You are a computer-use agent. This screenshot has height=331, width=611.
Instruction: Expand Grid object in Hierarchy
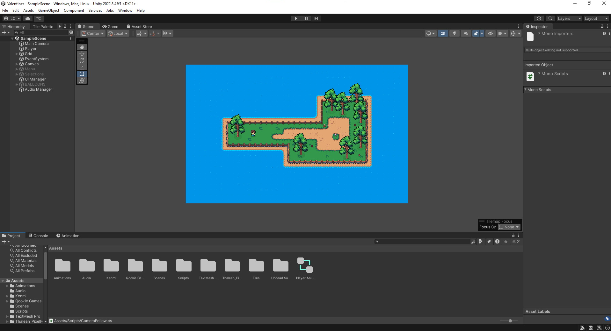pos(17,54)
